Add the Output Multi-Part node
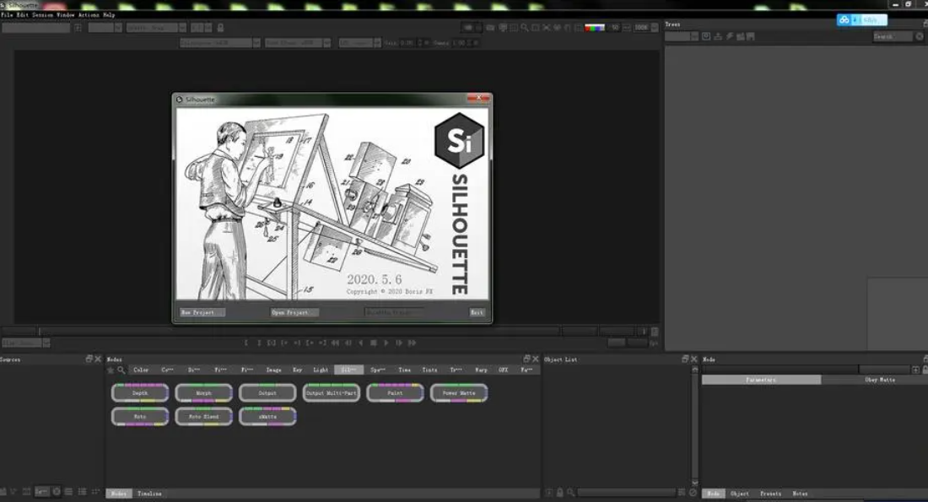 click(332, 393)
